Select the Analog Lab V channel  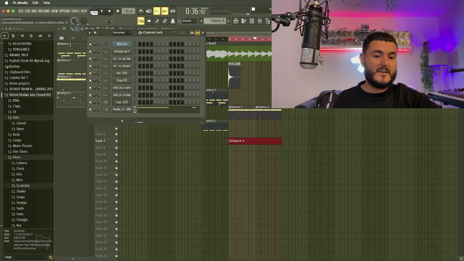tap(122, 51)
